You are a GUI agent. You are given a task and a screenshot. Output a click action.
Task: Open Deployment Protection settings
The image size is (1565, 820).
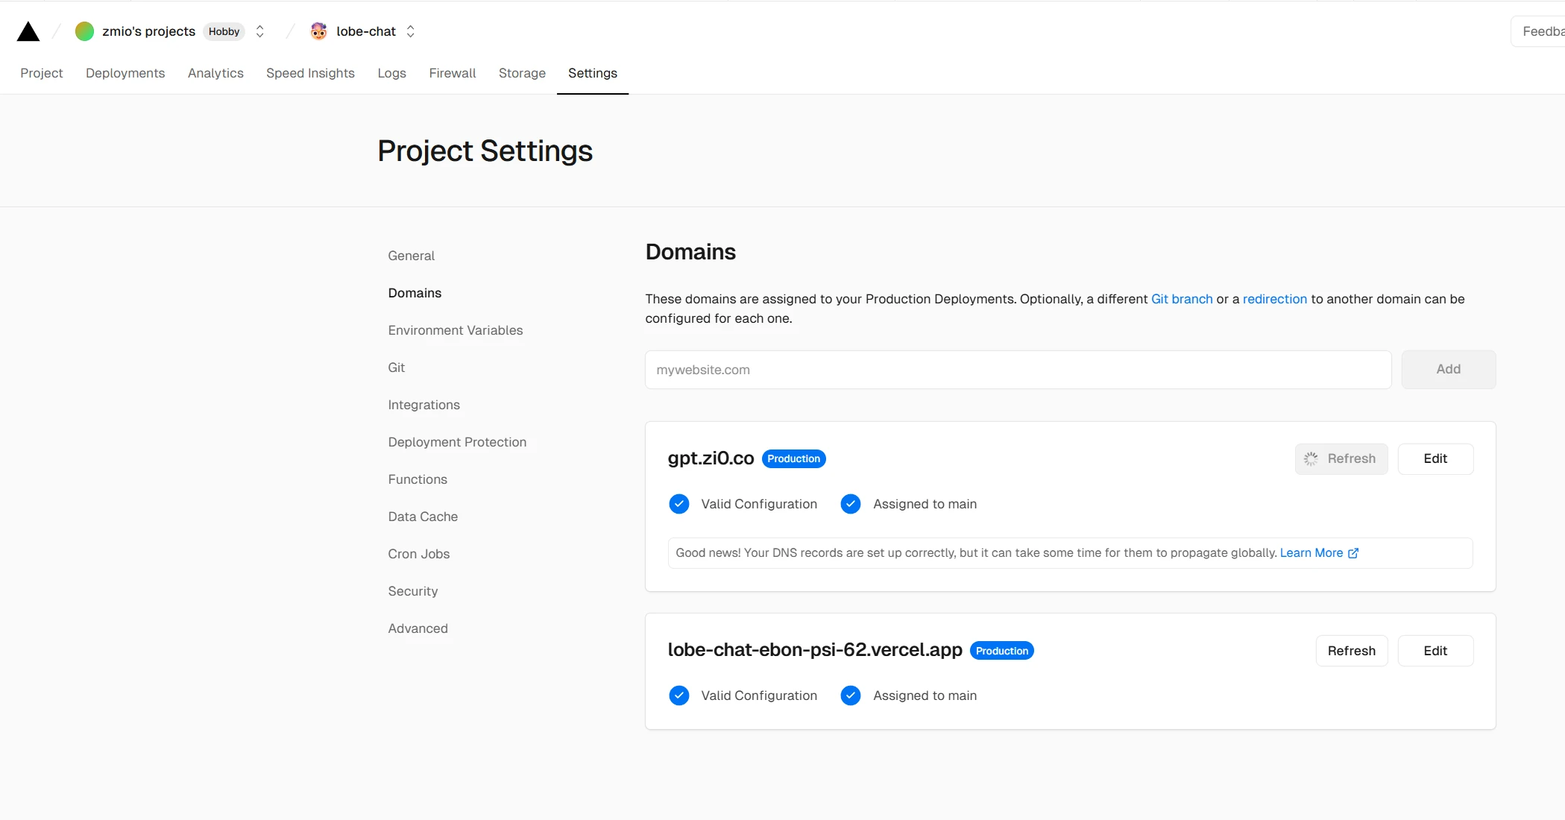tap(457, 442)
